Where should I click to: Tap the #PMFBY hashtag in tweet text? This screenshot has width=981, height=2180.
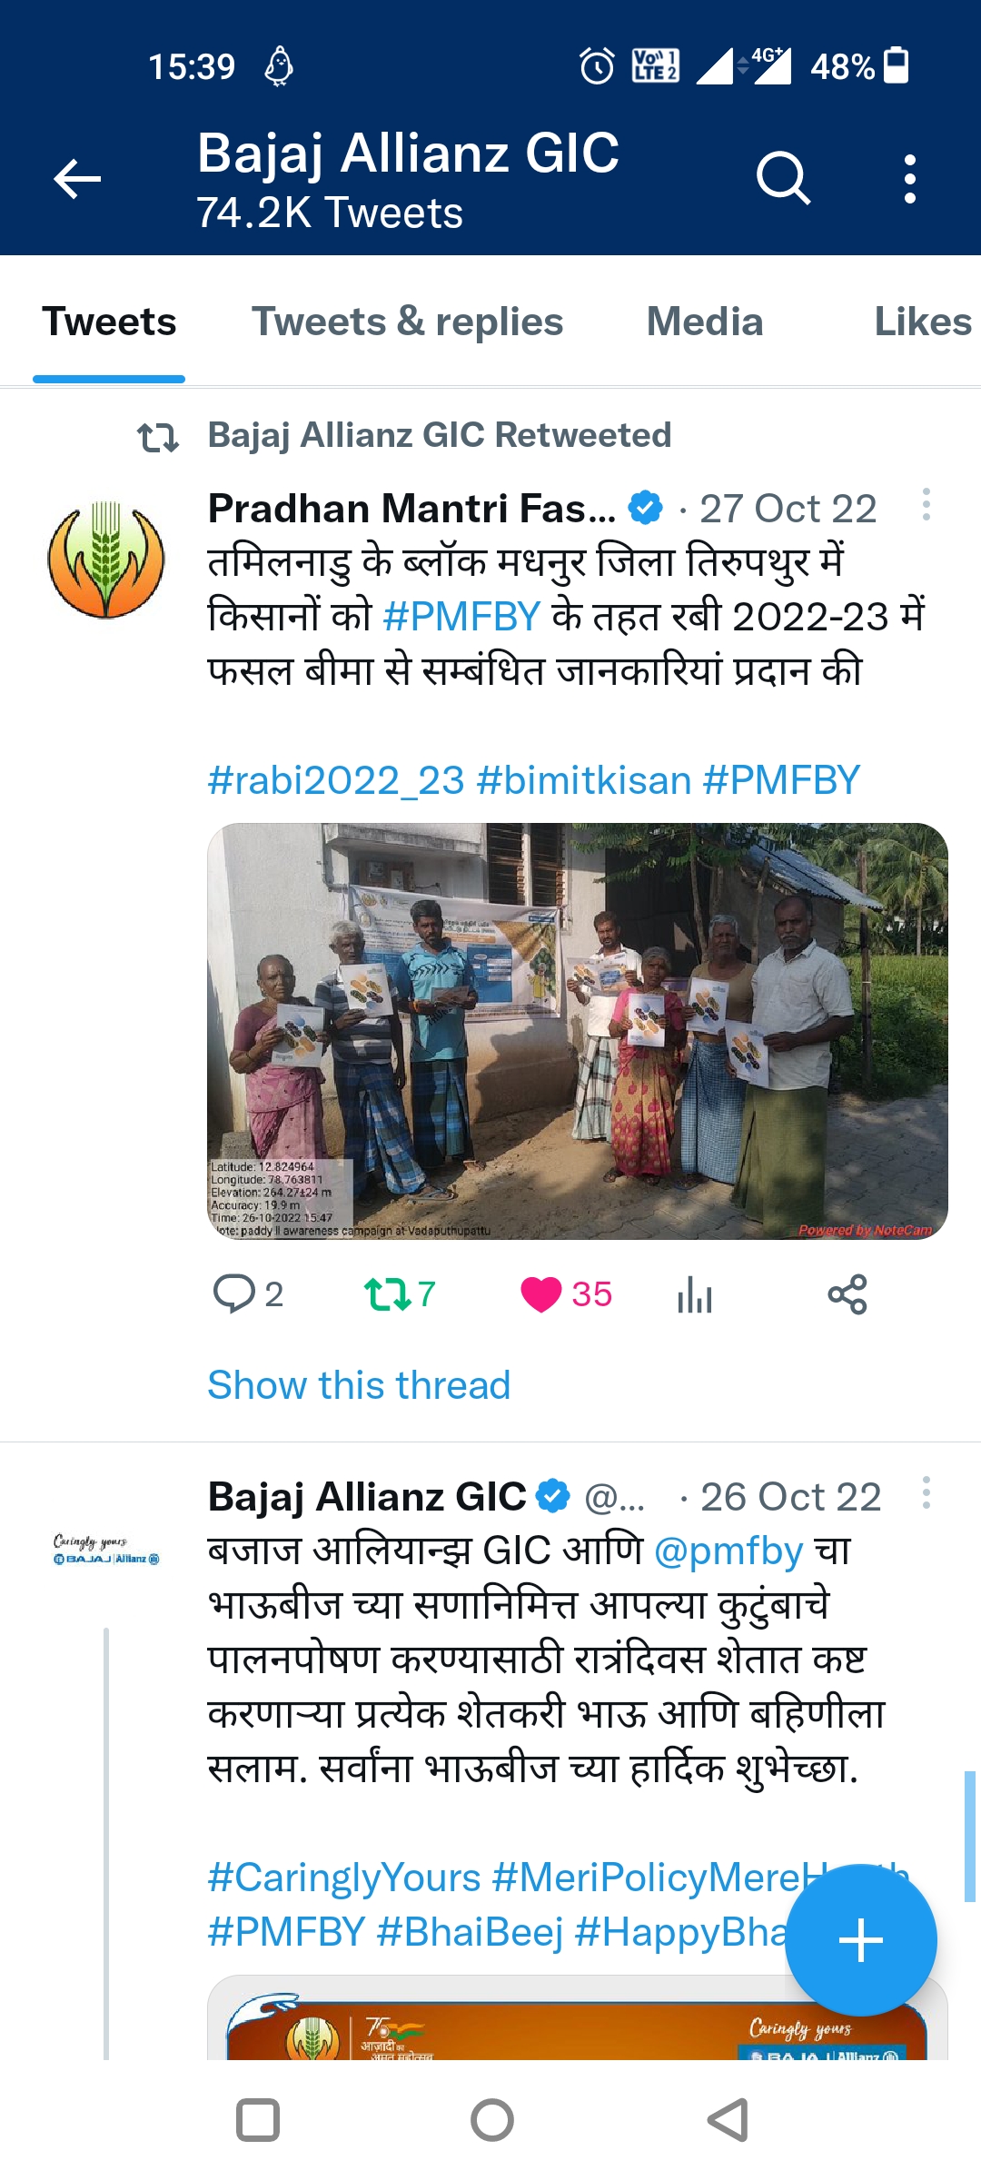click(x=461, y=617)
